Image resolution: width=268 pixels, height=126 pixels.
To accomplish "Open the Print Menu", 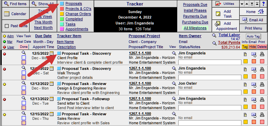I will click(x=253, y=28).
